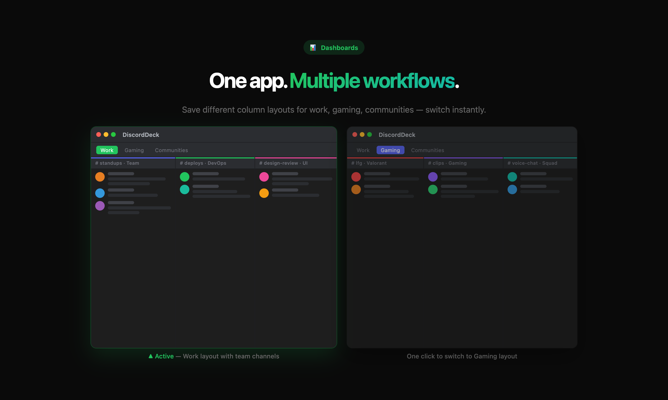Click the green Active triangle indicator

point(151,356)
